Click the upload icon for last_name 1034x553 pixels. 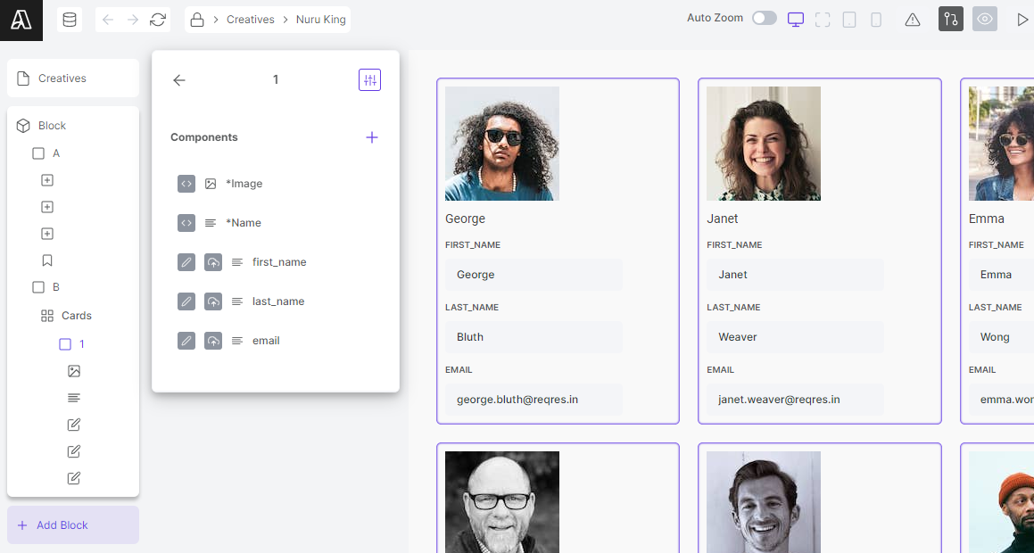tap(213, 301)
